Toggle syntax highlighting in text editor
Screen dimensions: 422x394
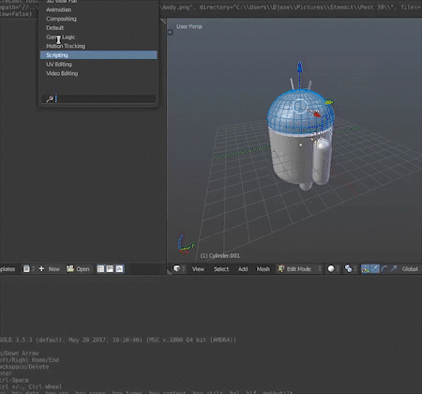click(120, 269)
